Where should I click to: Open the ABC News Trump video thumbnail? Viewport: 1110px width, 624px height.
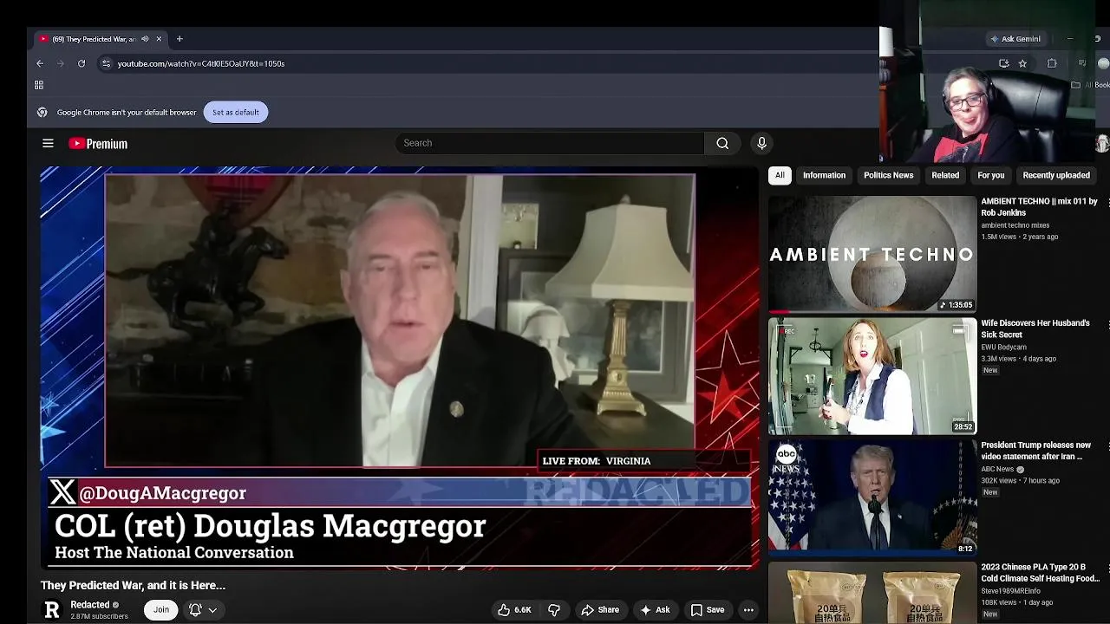[872, 498]
